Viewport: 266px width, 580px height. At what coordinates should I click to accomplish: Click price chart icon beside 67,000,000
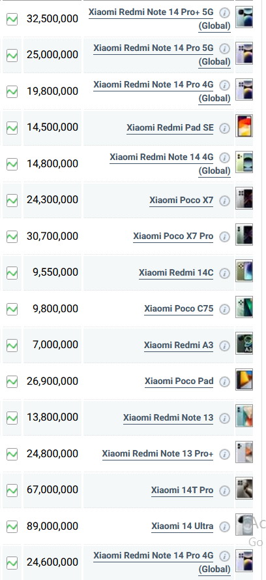(12, 489)
